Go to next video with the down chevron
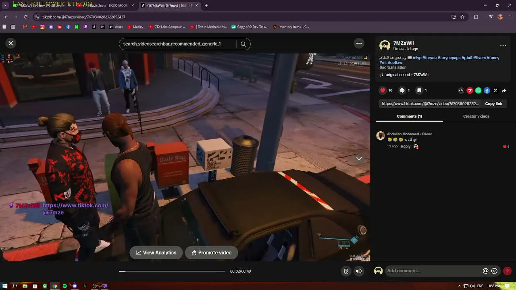 (x=359, y=159)
